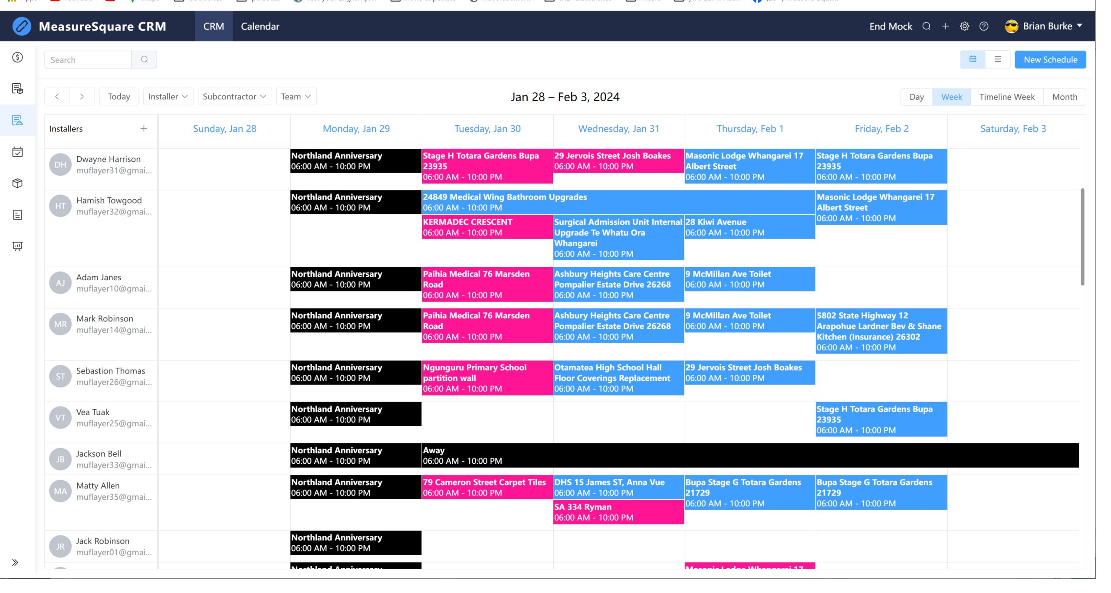Viewport: 1111px width, 593px height.
Task: Expand sidebar with double chevron icon
Action: click(15, 563)
